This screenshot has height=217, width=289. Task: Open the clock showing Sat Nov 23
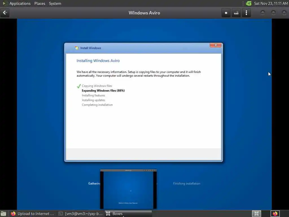(271, 3)
